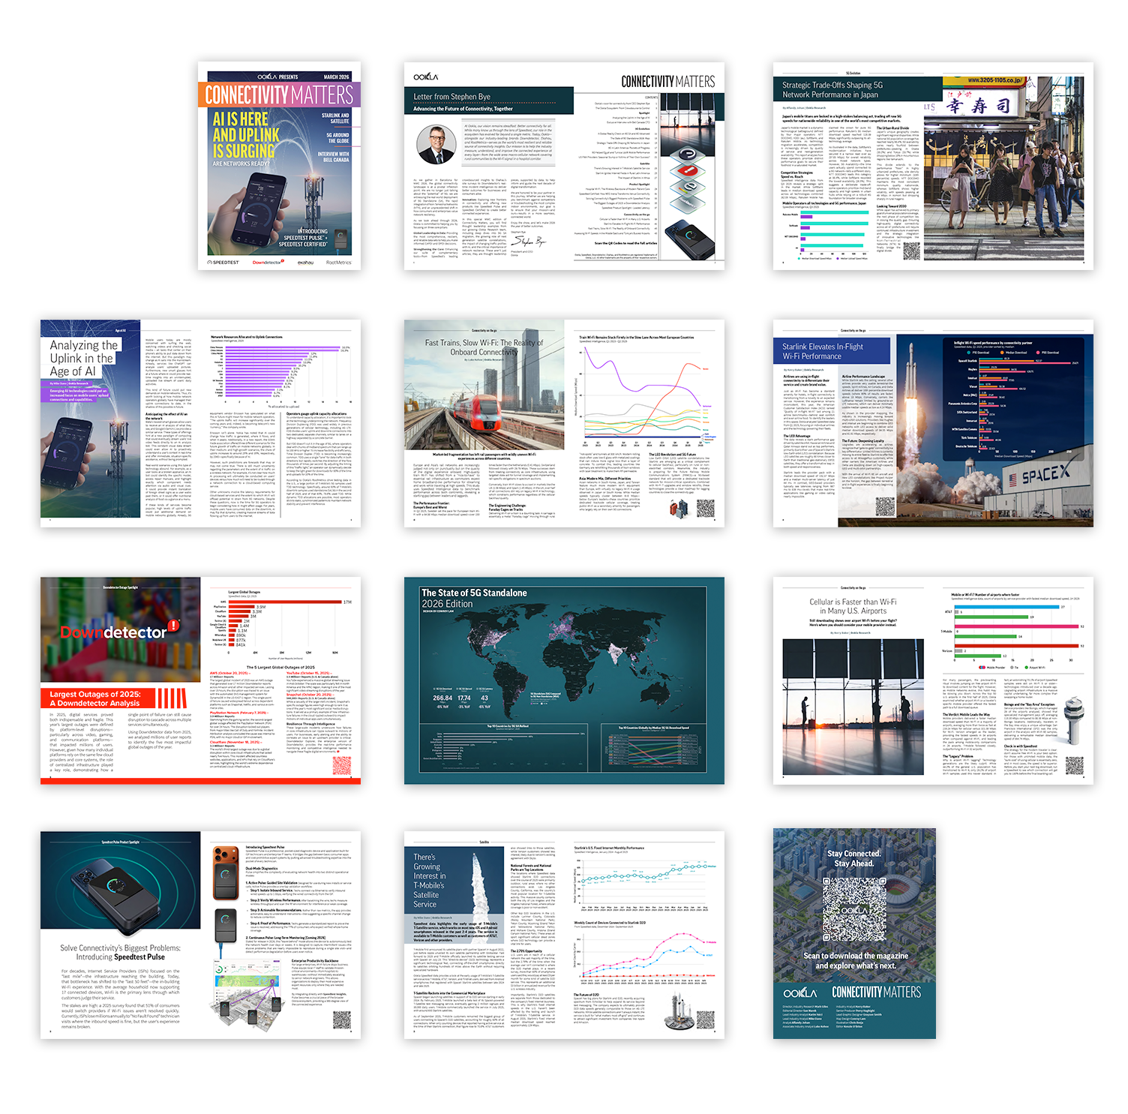1128x1114 pixels.
Task: Click the Ookla logo above the Letter heading
Action: 426,77
